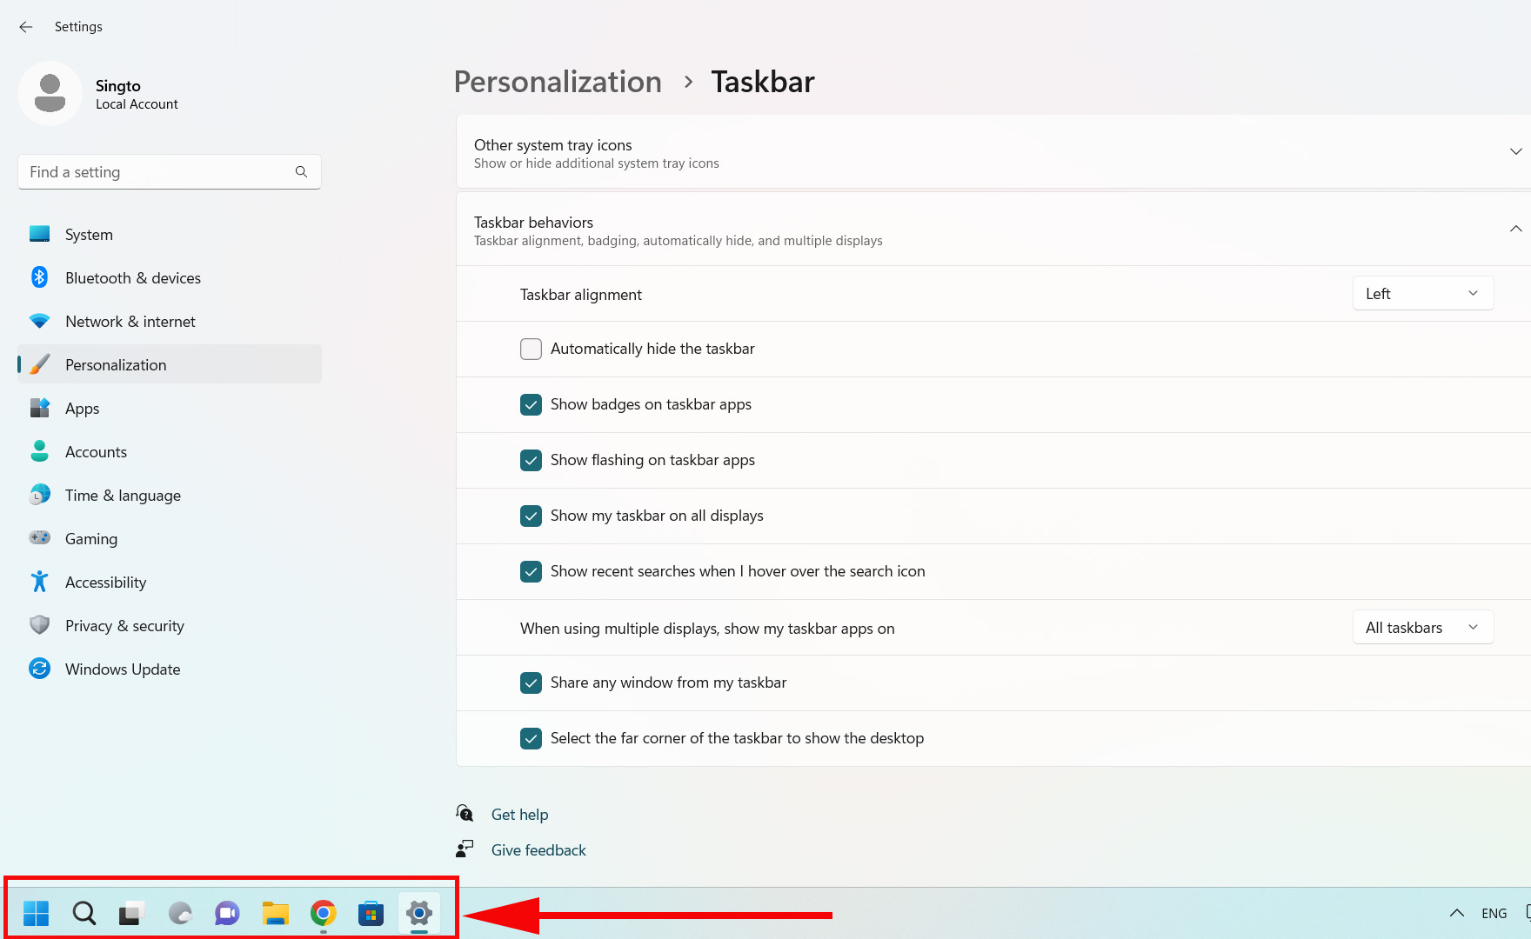Go to Windows Update settings
Viewport: 1531px width, 939px height.
(170, 669)
